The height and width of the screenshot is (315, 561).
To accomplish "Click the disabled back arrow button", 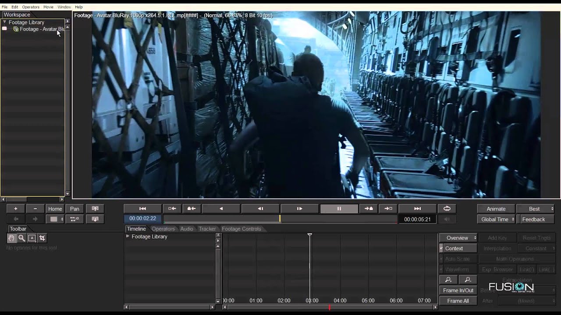I will pos(15,219).
